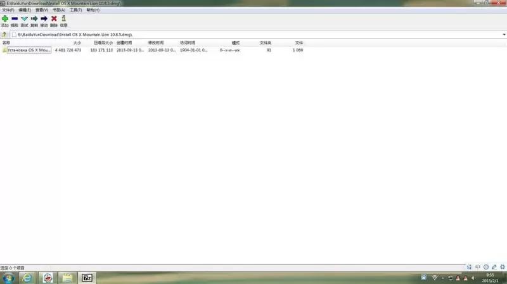Show hidden tray icons arrow

442,278
